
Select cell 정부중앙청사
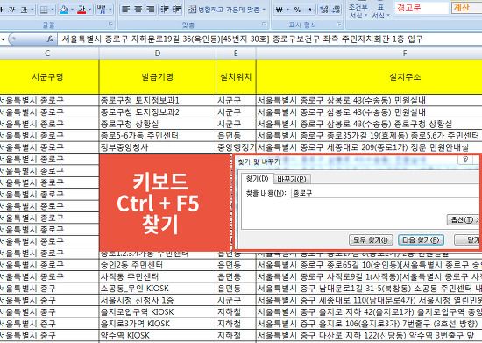point(158,147)
